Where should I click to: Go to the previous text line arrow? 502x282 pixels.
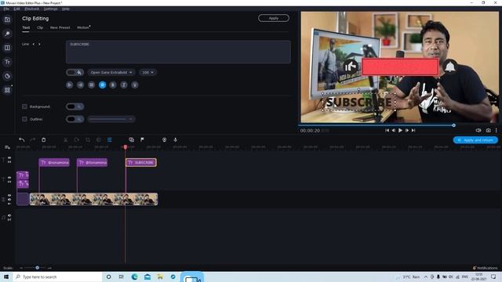33,44
